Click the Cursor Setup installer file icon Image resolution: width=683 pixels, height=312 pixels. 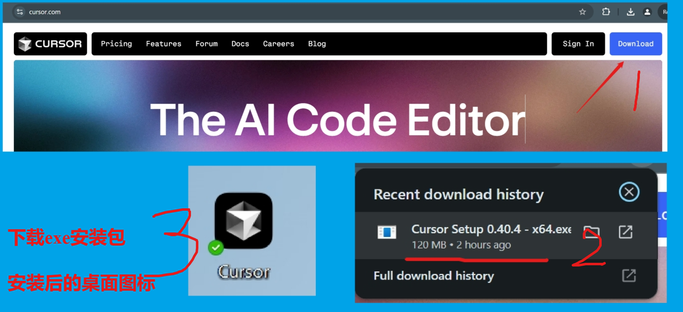point(386,232)
